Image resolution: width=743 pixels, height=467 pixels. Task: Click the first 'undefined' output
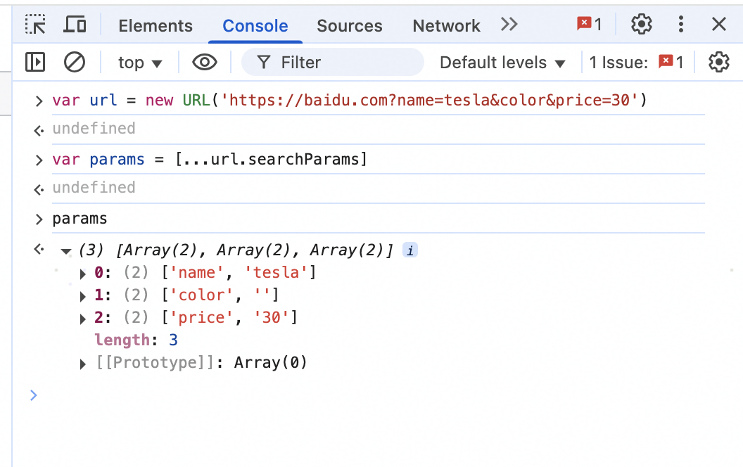pos(94,128)
